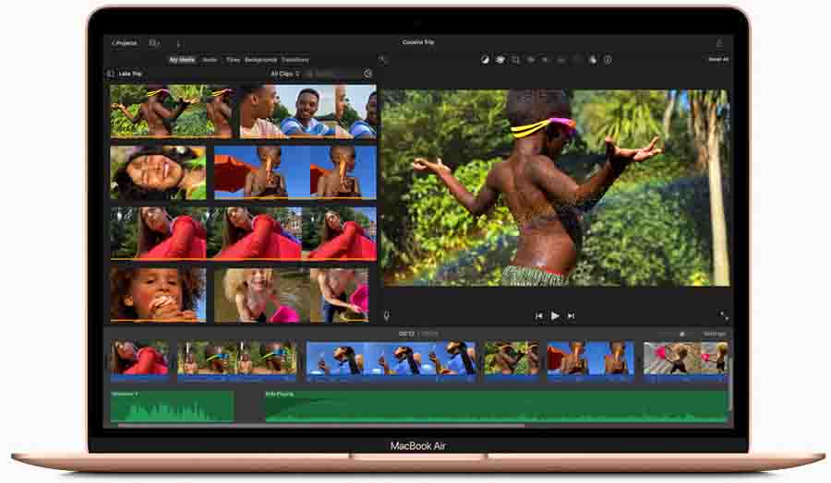Go back to Projects
Screen dimensions: 831x483
click(125, 42)
